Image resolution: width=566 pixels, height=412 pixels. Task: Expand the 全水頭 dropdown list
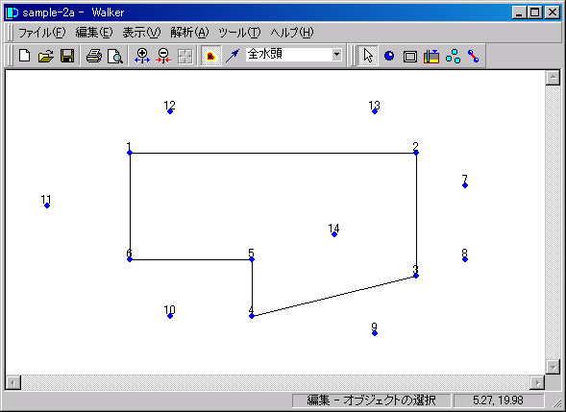(336, 55)
